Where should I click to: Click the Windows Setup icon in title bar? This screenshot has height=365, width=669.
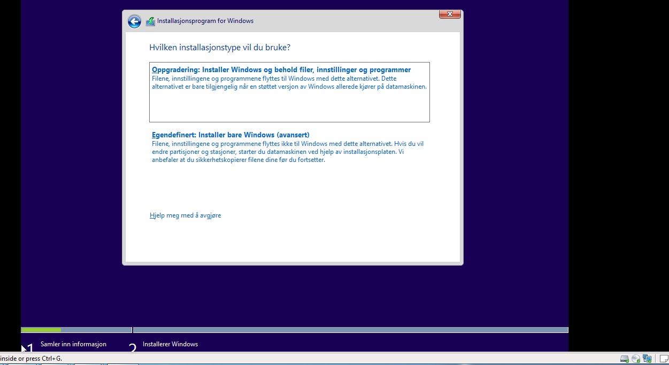click(150, 21)
